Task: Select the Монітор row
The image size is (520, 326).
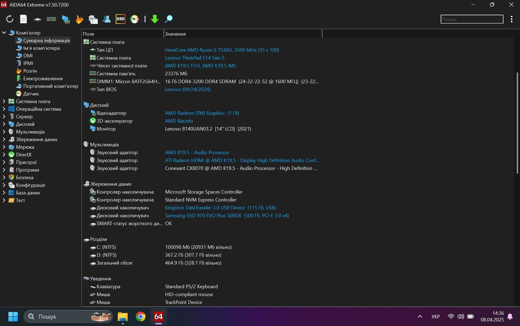Action: [x=202, y=129]
